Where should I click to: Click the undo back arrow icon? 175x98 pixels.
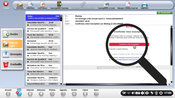[152, 93]
